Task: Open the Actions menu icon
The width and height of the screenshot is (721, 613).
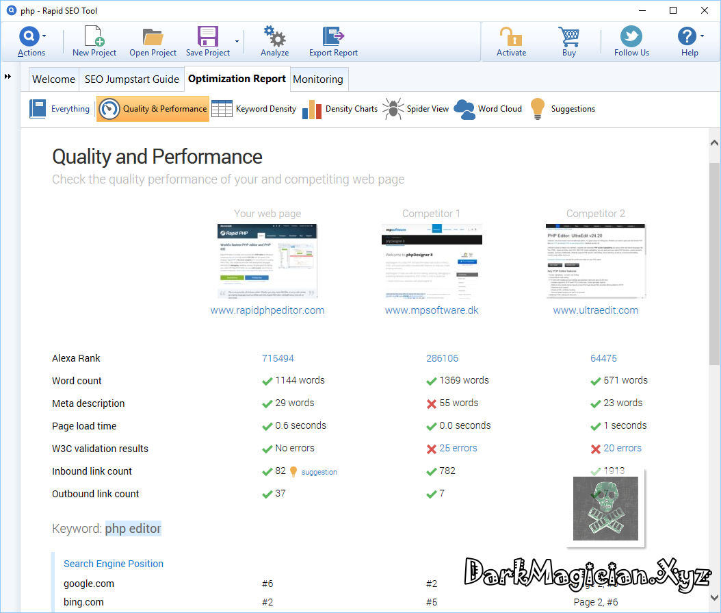Action: coord(29,36)
